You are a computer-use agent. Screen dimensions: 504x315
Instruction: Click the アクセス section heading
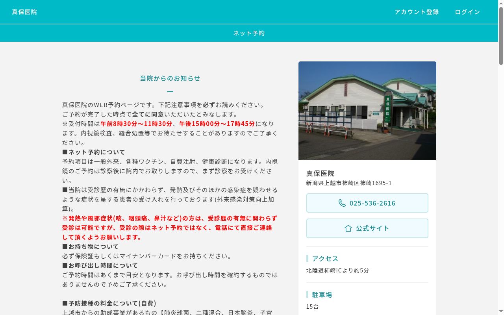coord(325,259)
